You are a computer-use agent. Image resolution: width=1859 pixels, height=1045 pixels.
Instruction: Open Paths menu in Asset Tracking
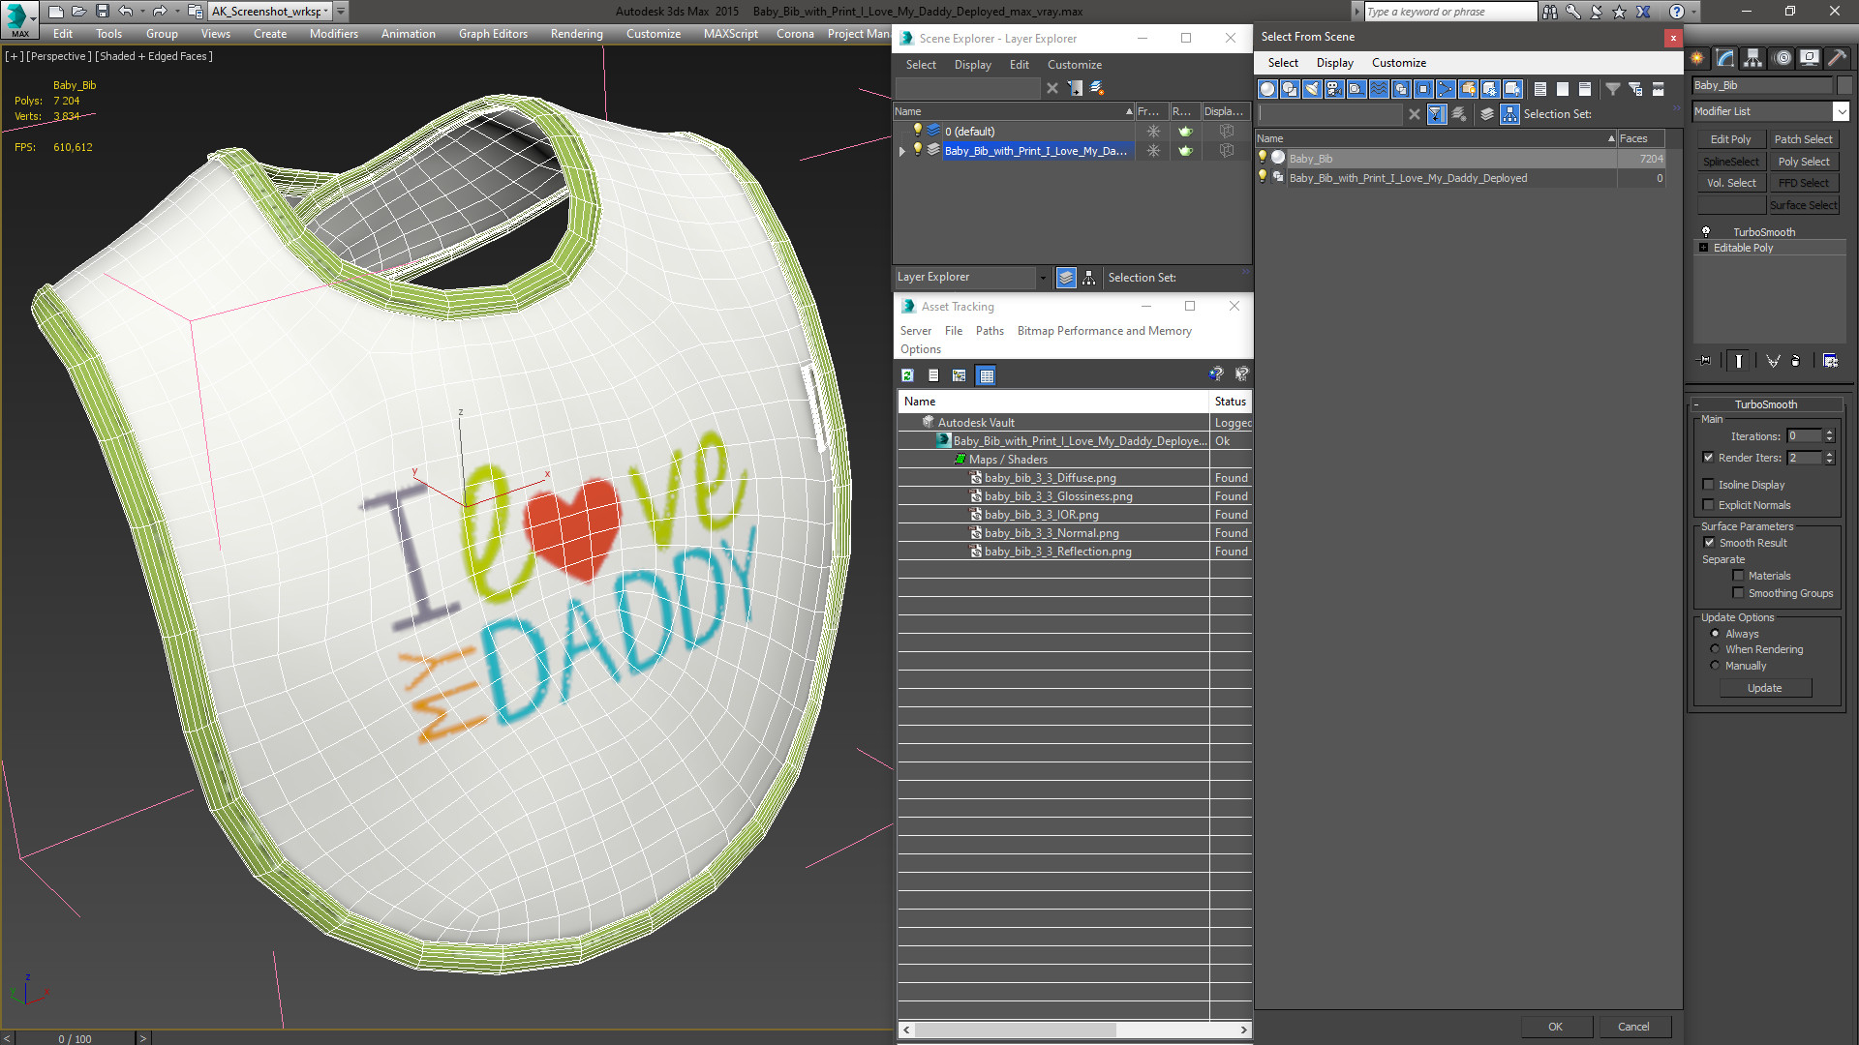click(x=990, y=331)
